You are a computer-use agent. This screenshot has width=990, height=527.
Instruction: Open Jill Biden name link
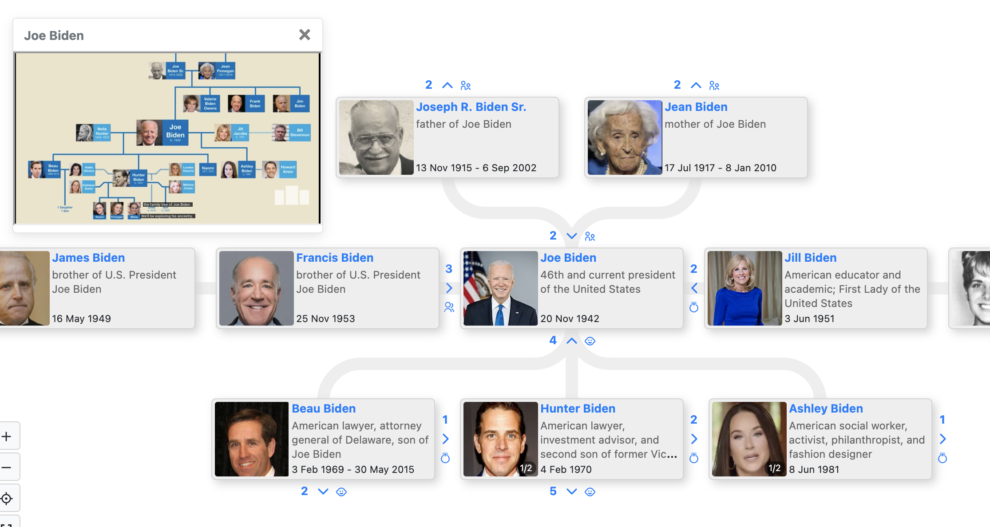coord(810,258)
